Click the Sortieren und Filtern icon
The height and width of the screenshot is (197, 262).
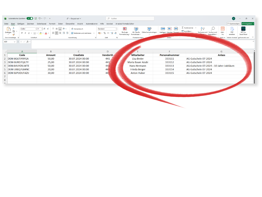(203, 29)
